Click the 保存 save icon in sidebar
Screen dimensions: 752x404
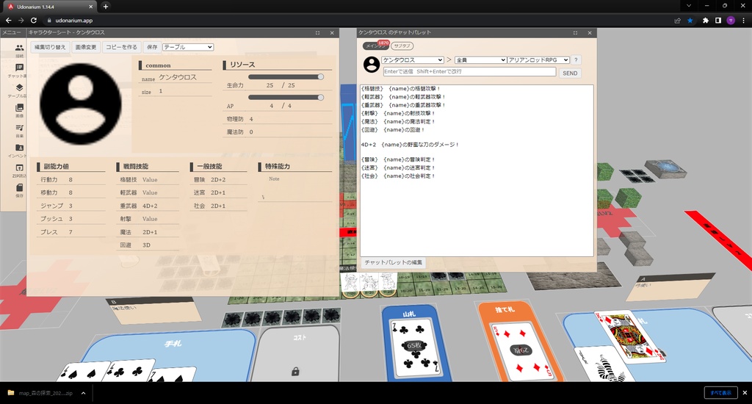click(x=19, y=187)
